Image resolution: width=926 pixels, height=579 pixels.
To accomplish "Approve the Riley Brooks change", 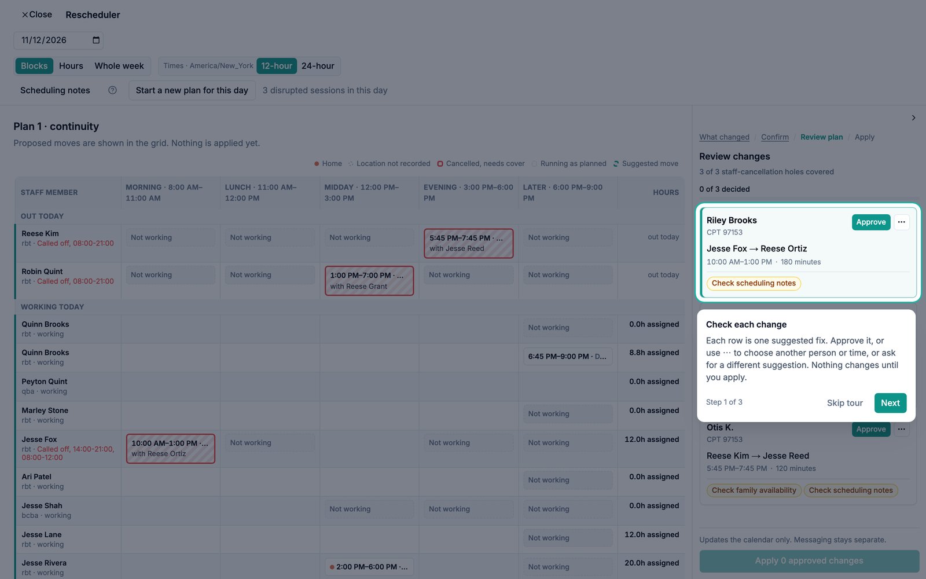I will tap(871, 222).
